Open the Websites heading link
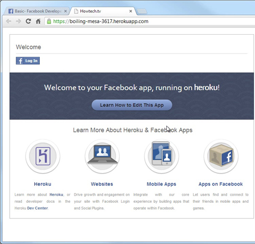255x244 pixels. click(102, 184)
